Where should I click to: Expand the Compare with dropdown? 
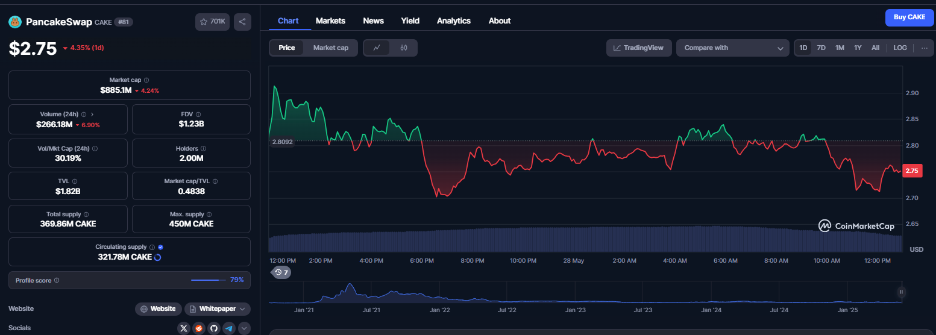(733, 48)
